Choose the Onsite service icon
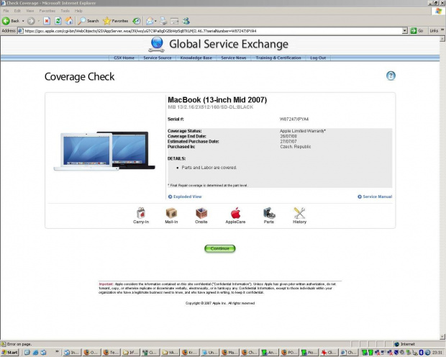Viewport: 446px width, 357px height. [201, 213]
